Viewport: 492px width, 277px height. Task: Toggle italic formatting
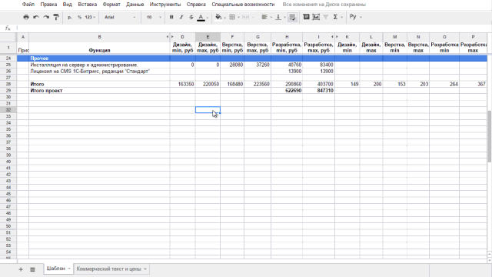[181, 17]
